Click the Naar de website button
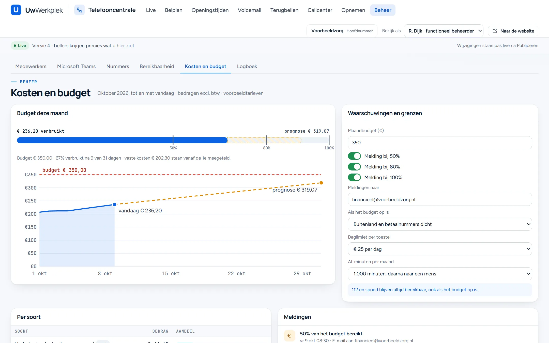 coord(513,31)
